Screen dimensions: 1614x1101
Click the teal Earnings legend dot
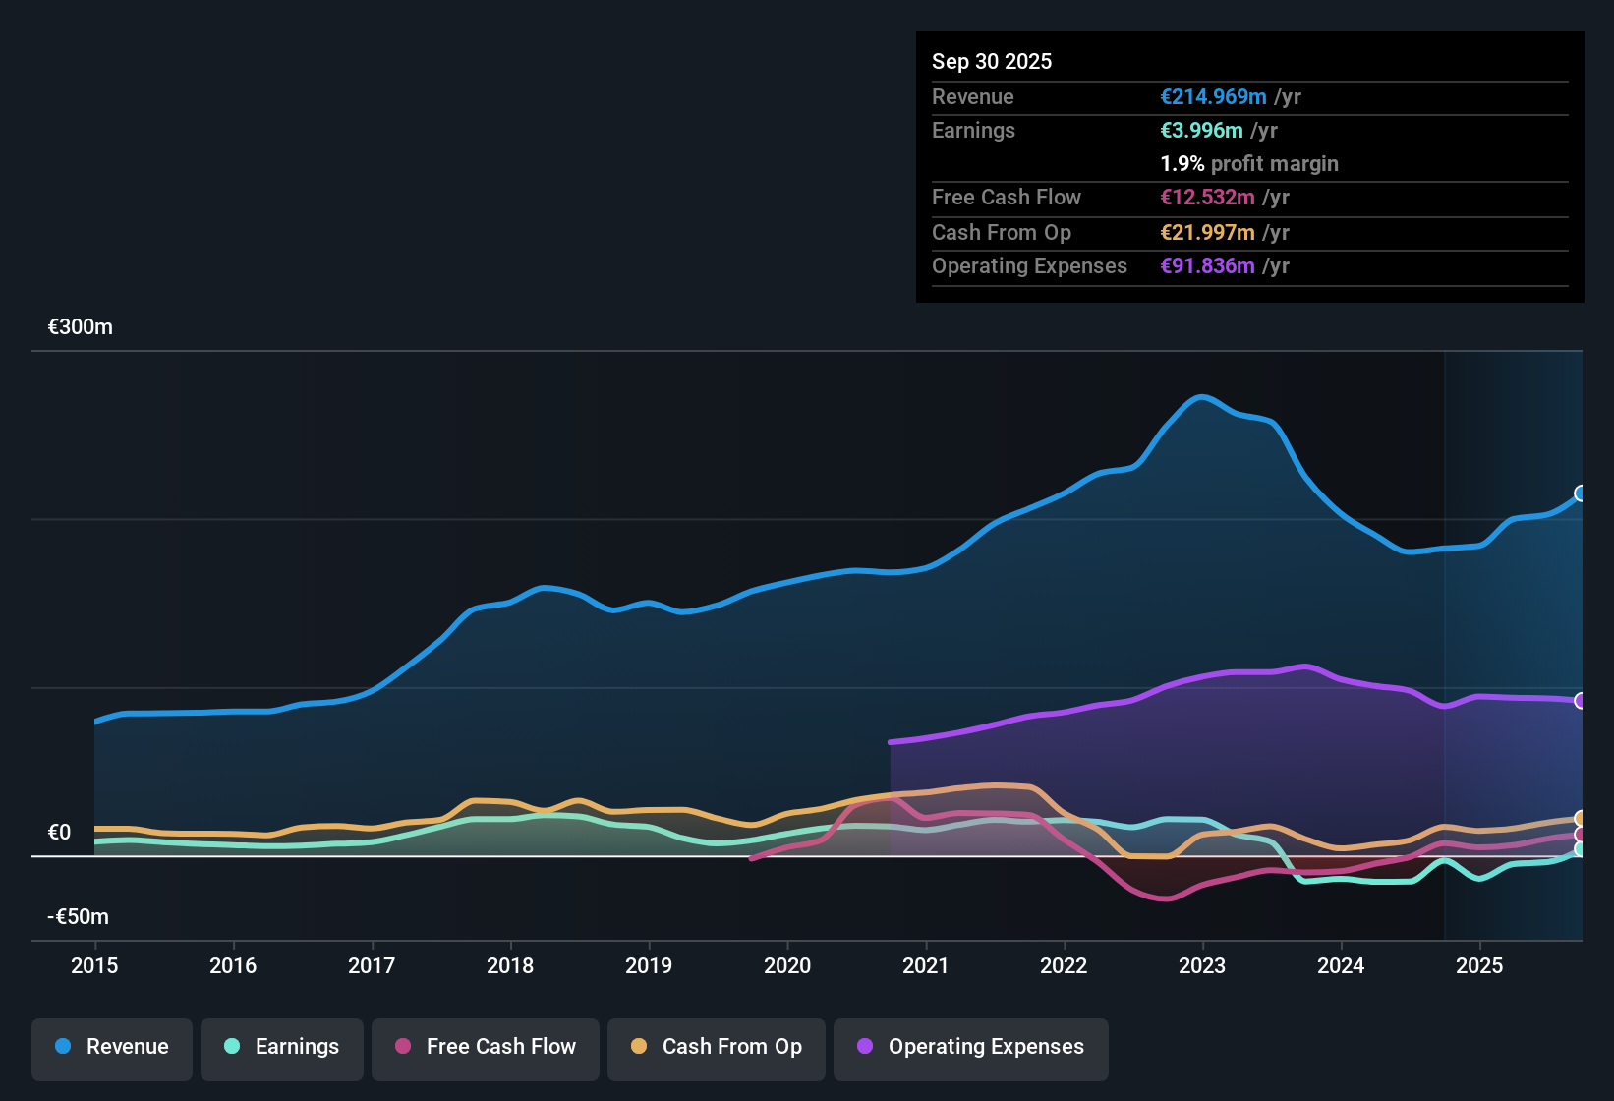[232, 1048]
